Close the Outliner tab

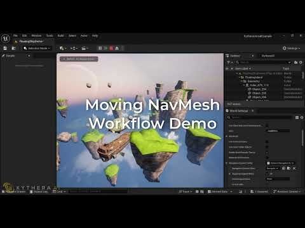[x=252, y=56]
